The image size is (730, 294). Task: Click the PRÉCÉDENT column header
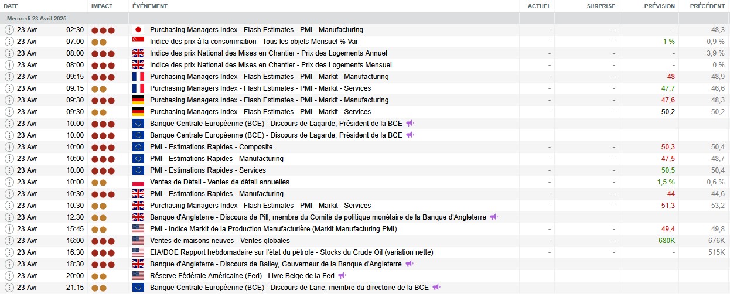[707, 6]
